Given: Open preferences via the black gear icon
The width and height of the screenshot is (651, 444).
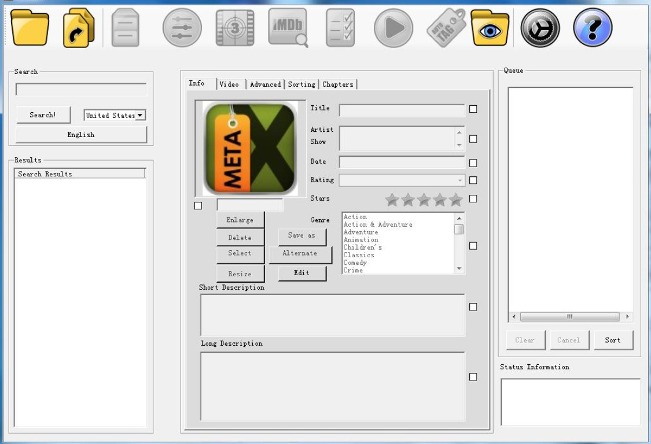Looking at the screenshot, I should (540, 28).
